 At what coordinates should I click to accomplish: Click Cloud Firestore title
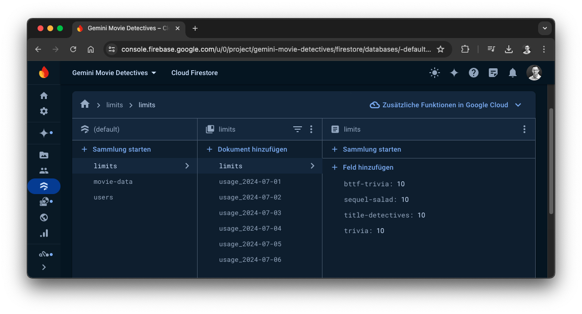tap(195, 73)
